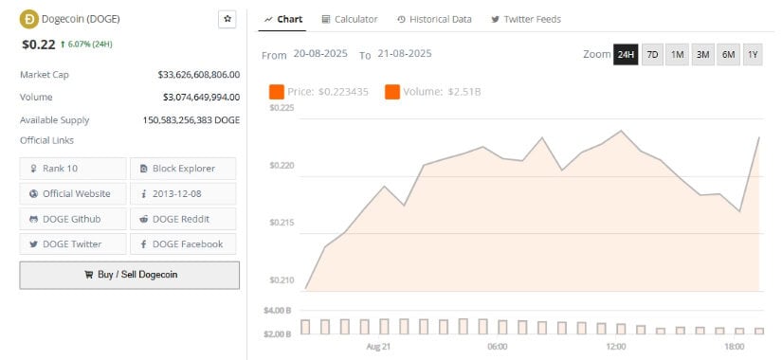Image resolution: width=782 pixels, height=360 pixels.
Task: Open DOGE Twitter page
Action: (x=73, y=243)
